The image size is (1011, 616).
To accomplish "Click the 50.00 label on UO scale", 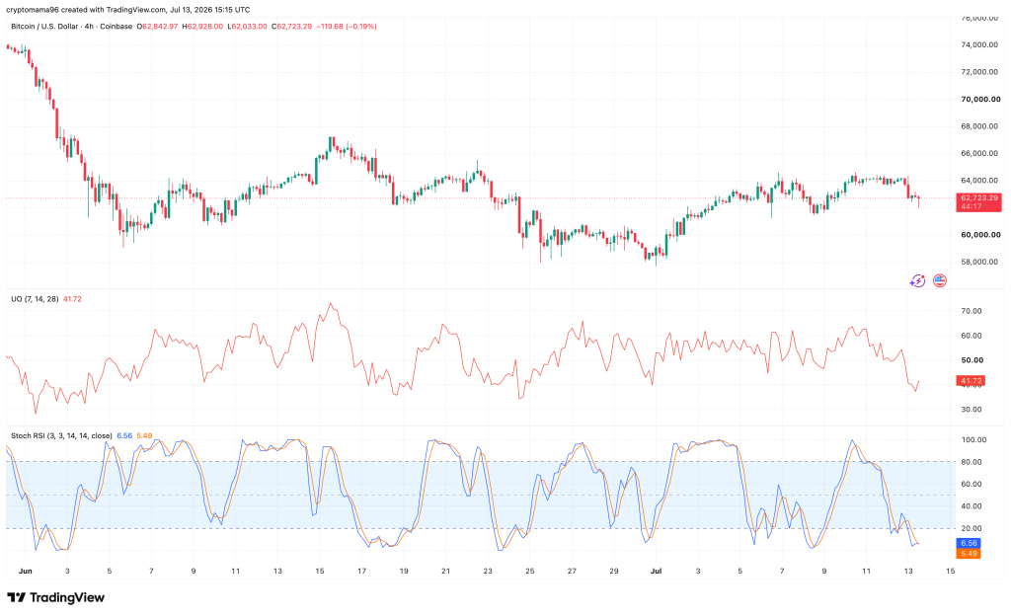I will coord(972,360).
